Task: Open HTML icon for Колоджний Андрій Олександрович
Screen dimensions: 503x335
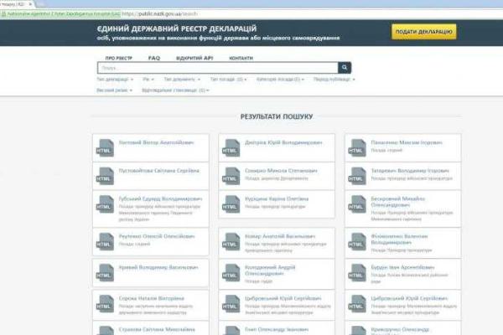Action: (x=231, y=273)
